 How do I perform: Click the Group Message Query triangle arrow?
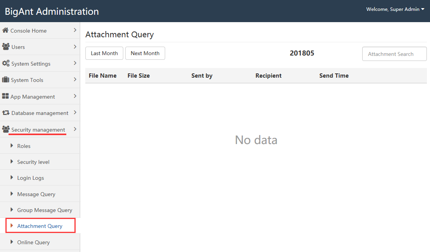[12, 209]
